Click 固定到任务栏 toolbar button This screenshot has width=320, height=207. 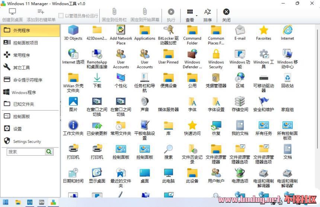tap(114, 15)
